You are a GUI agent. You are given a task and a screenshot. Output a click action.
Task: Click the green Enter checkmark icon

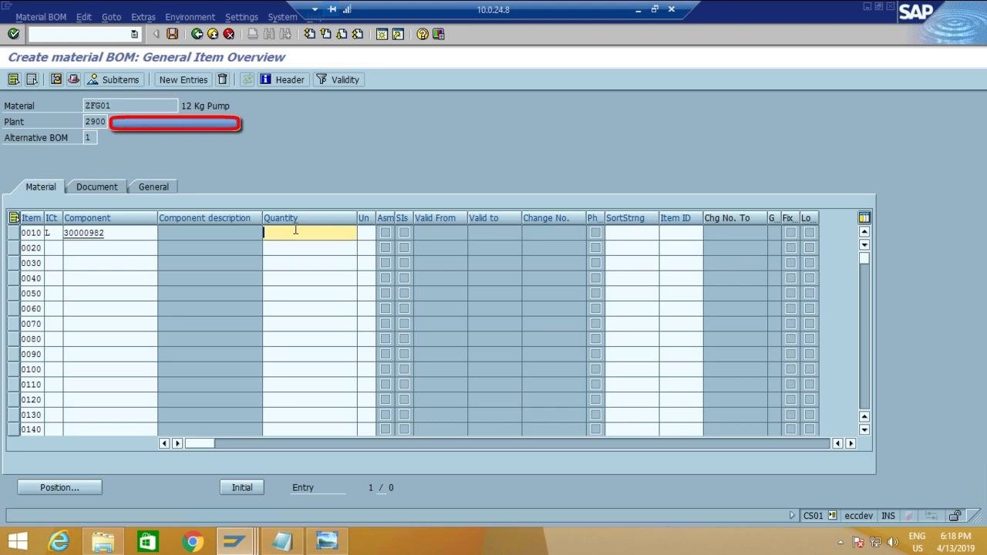(13, 34)
